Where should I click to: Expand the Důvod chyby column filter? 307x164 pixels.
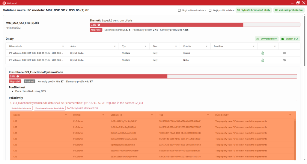(x=290, y=115)
